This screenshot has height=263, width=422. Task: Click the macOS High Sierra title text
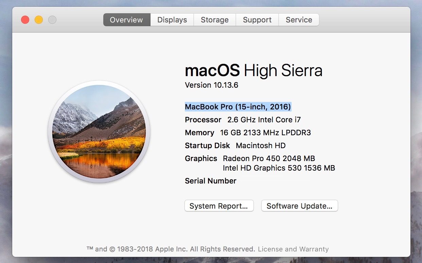253,70
